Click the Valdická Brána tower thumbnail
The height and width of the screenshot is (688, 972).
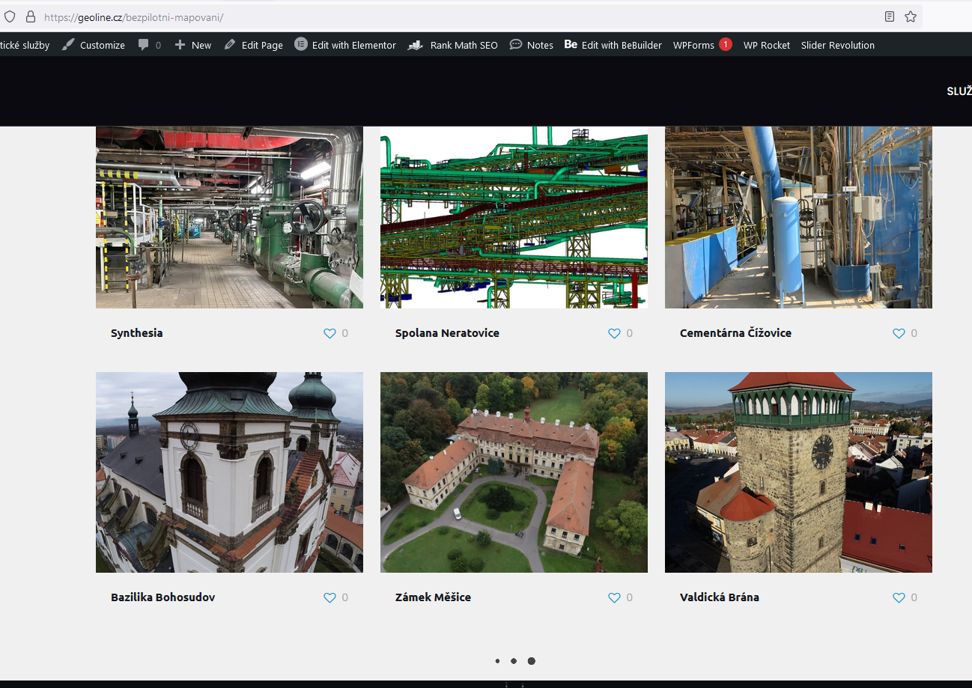(x=798, y=472)
